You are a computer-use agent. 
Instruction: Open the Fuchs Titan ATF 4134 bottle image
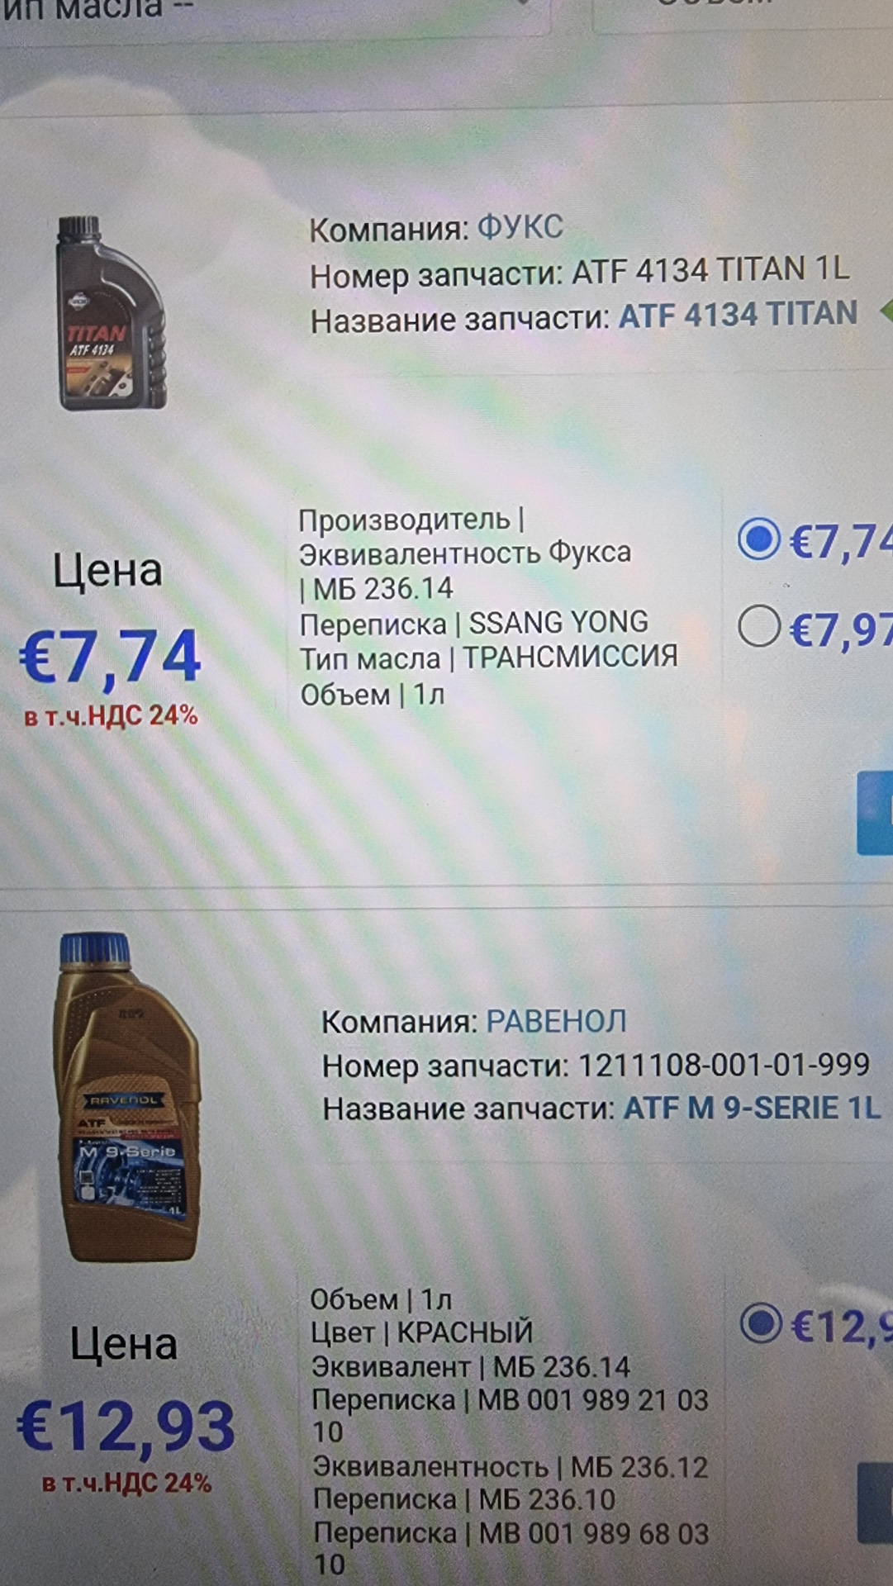112,312
